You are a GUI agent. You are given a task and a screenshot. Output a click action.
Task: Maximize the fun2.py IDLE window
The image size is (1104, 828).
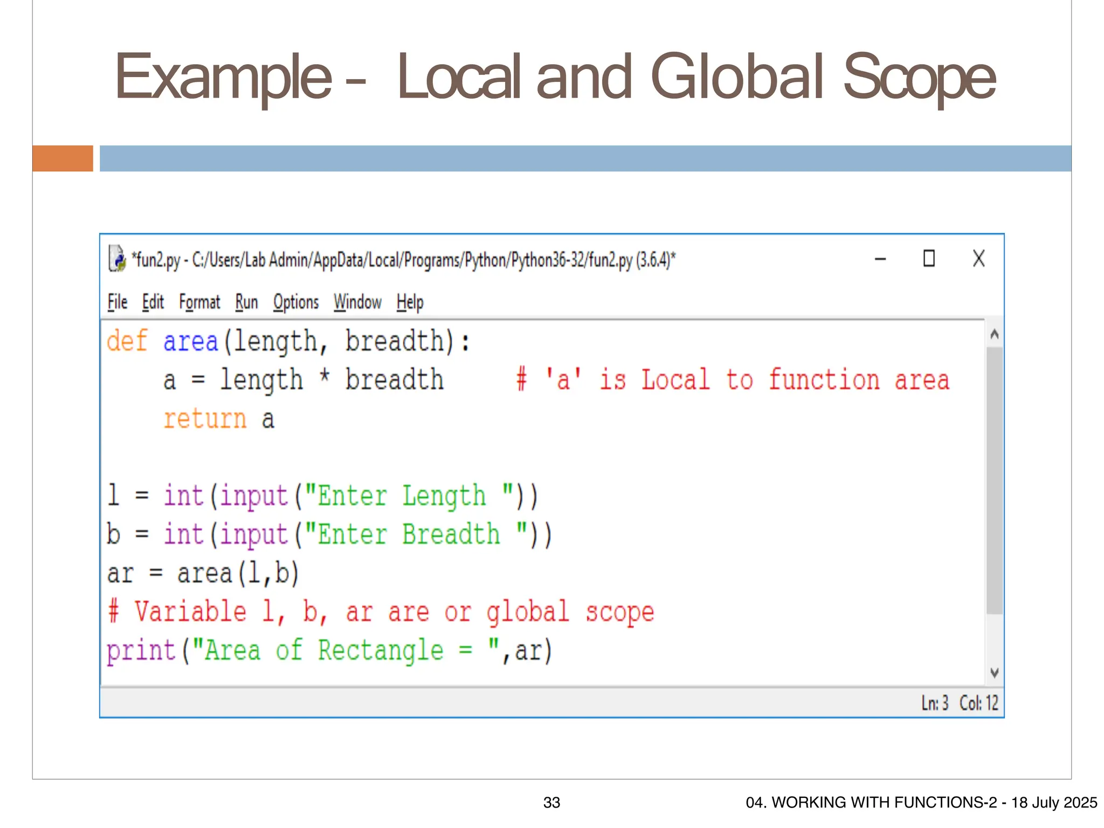tap(929, 259)
